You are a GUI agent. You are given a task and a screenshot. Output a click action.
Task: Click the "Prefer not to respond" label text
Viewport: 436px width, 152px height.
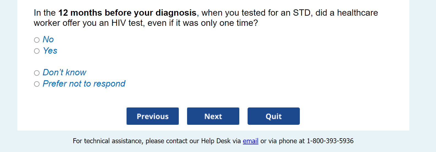(84, 84)
